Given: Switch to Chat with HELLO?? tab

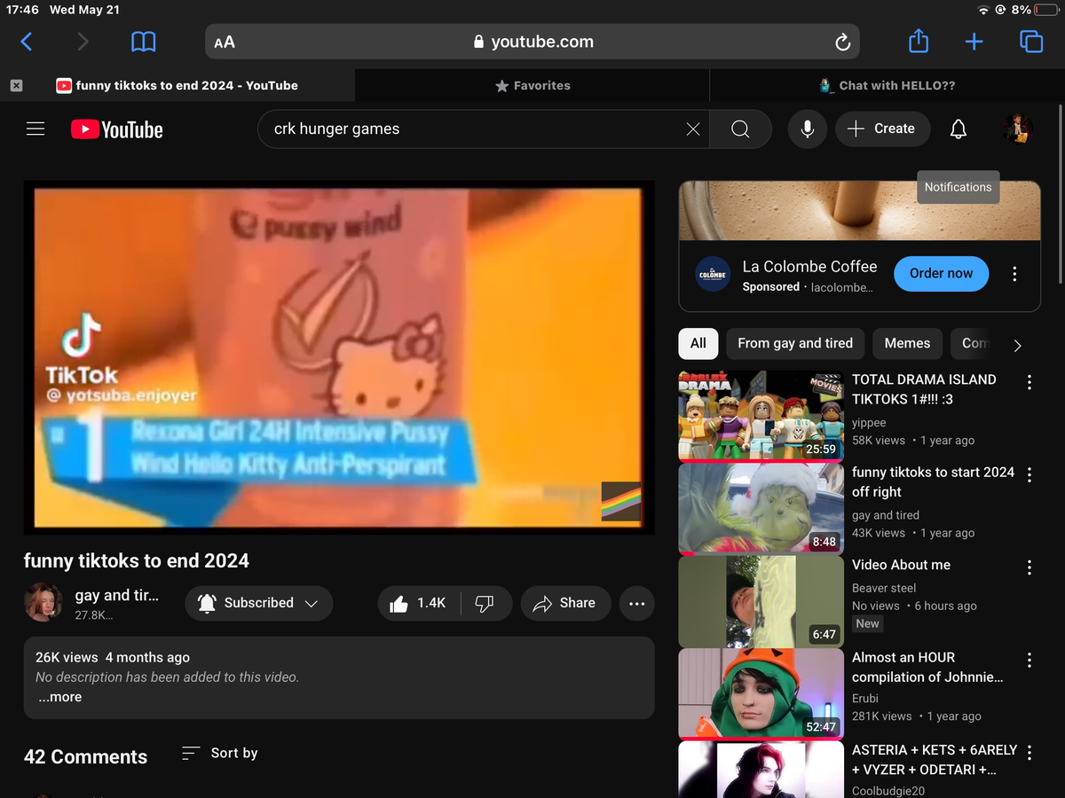Looking at the screenshot, I should (x=887, y=86).
